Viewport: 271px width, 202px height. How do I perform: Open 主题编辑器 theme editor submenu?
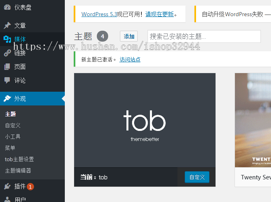[x=18, y=170]
